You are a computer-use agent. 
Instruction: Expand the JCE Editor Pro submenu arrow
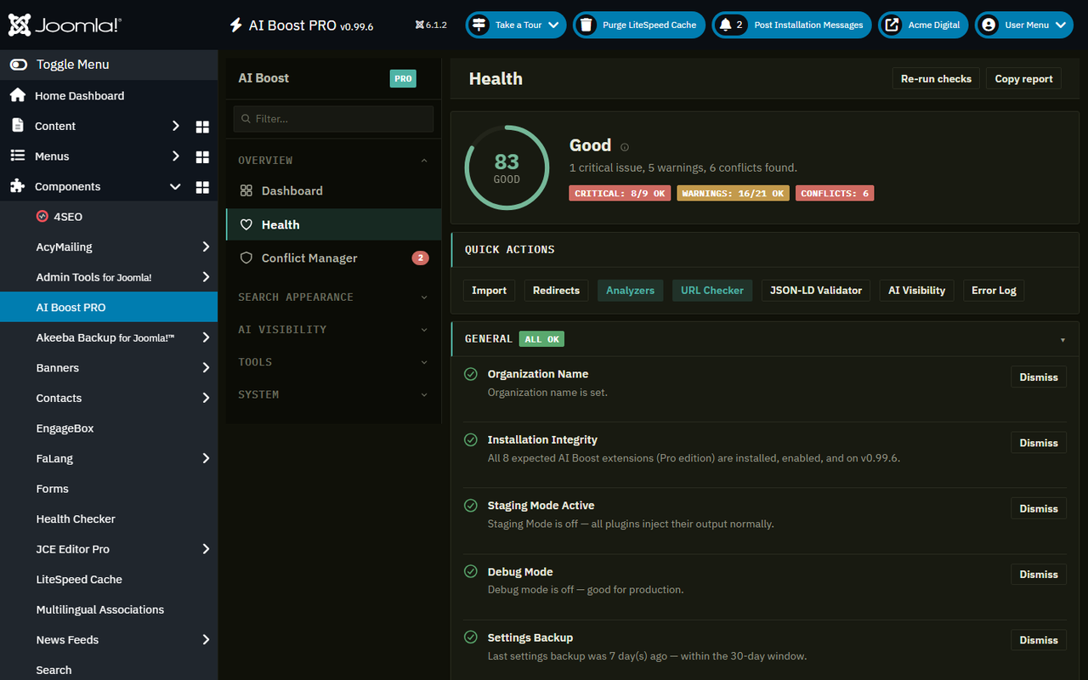coord(206,549)
